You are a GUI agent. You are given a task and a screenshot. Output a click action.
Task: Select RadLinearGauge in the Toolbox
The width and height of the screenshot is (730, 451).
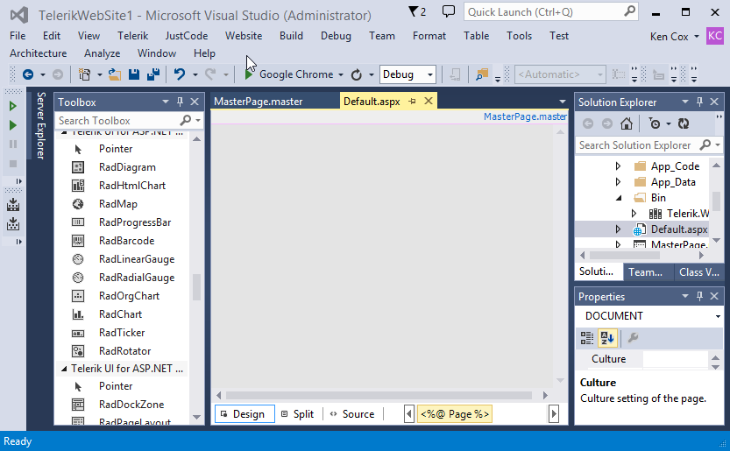(x=137, y=259)
